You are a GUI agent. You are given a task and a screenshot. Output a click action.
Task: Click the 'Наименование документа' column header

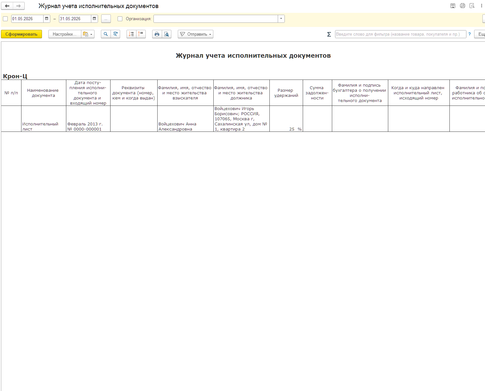point(44,93)
